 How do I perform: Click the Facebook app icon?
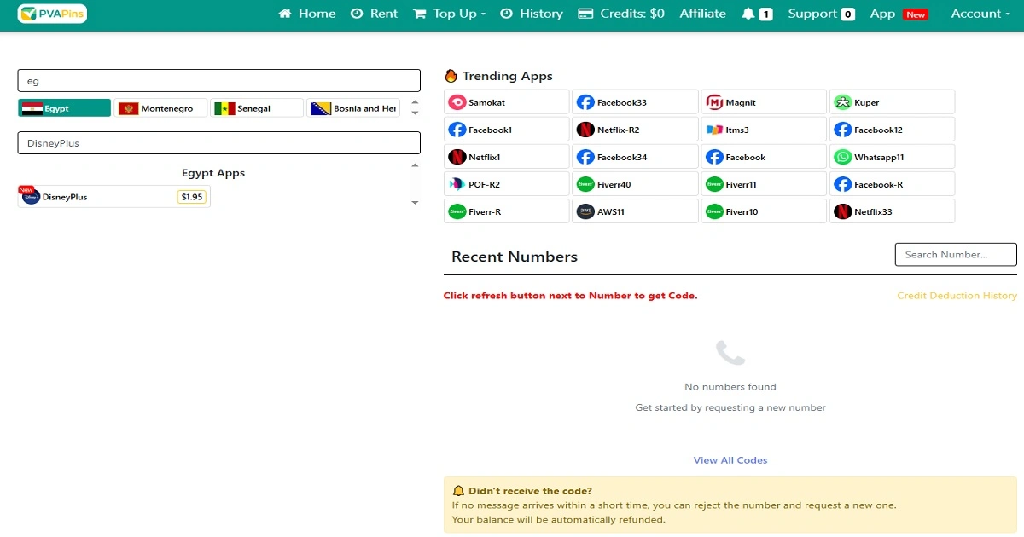click(714, 157)
